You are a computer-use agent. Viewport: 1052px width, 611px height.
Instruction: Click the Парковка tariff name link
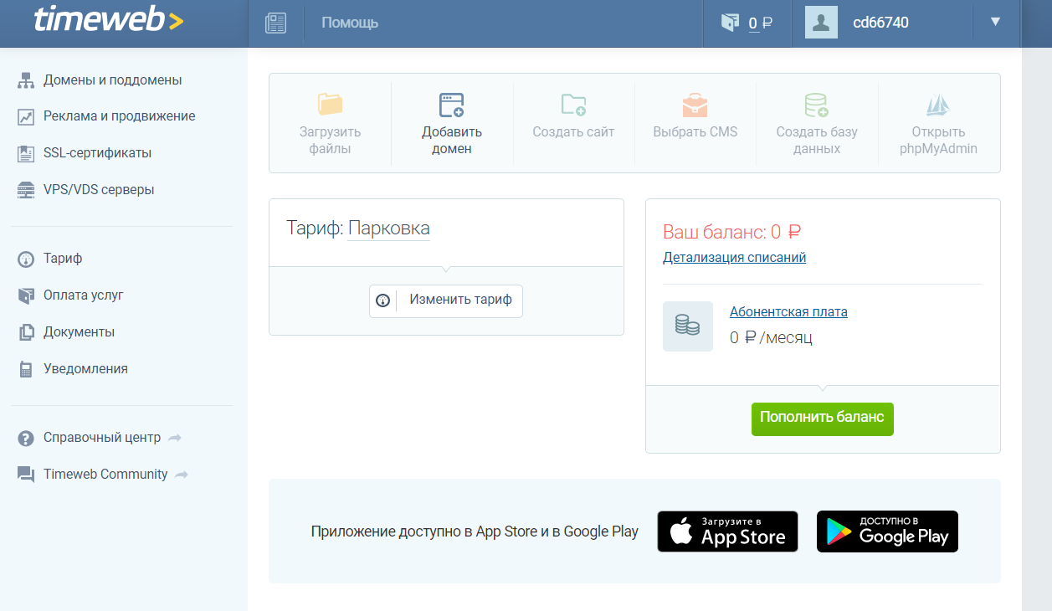tap(389, 228)
